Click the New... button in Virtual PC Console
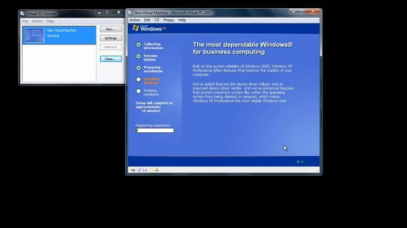The width and height of the screenshot is (407, 228). [x=111, y=29]
